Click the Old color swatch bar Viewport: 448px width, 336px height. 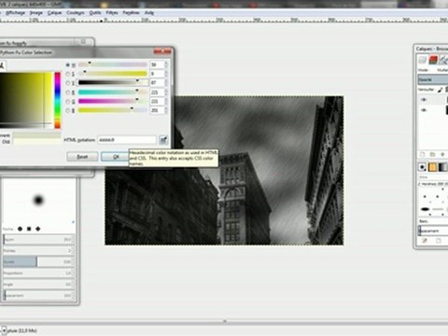(x=36, y=142)
